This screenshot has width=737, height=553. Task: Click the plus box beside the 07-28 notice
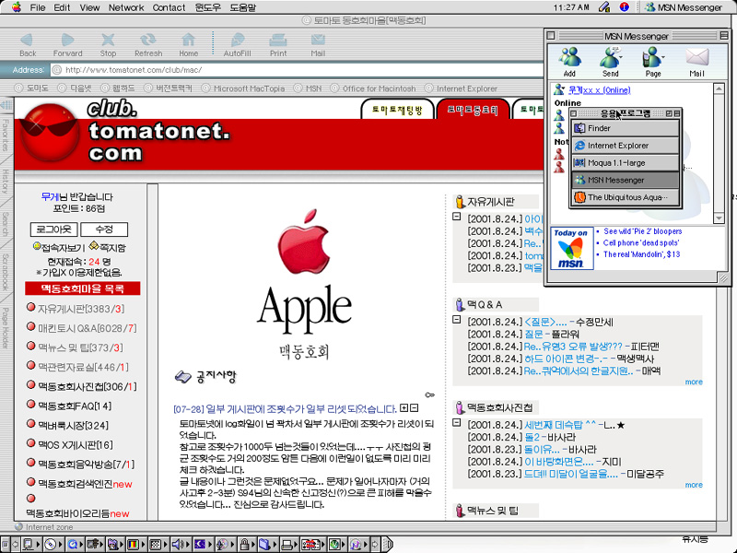404,408
